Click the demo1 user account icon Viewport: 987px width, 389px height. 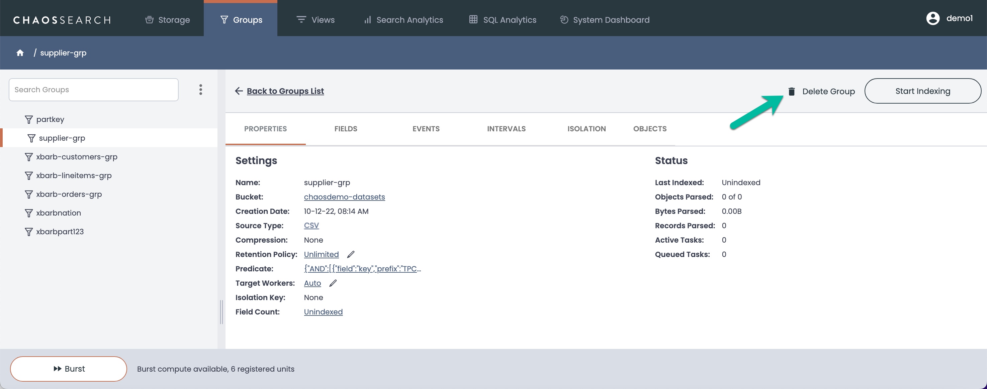click(x=932, y=18)
